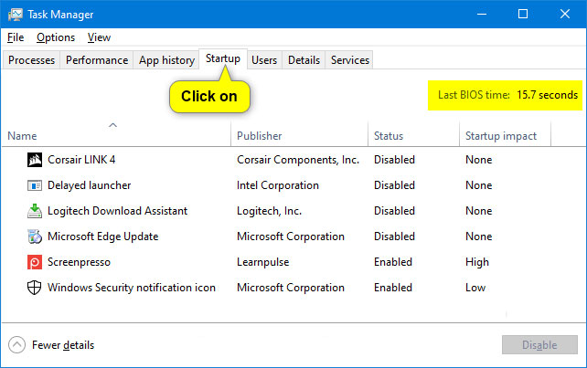Sort by the Publisher column header
This screenshot has height=368, width=587.
click(x=300, y=134)
